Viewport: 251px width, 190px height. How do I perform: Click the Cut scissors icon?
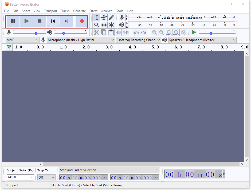click(x=96, y=32)
